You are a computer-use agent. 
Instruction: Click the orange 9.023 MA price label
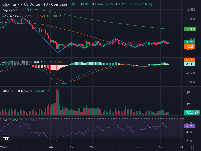(189, 47)
